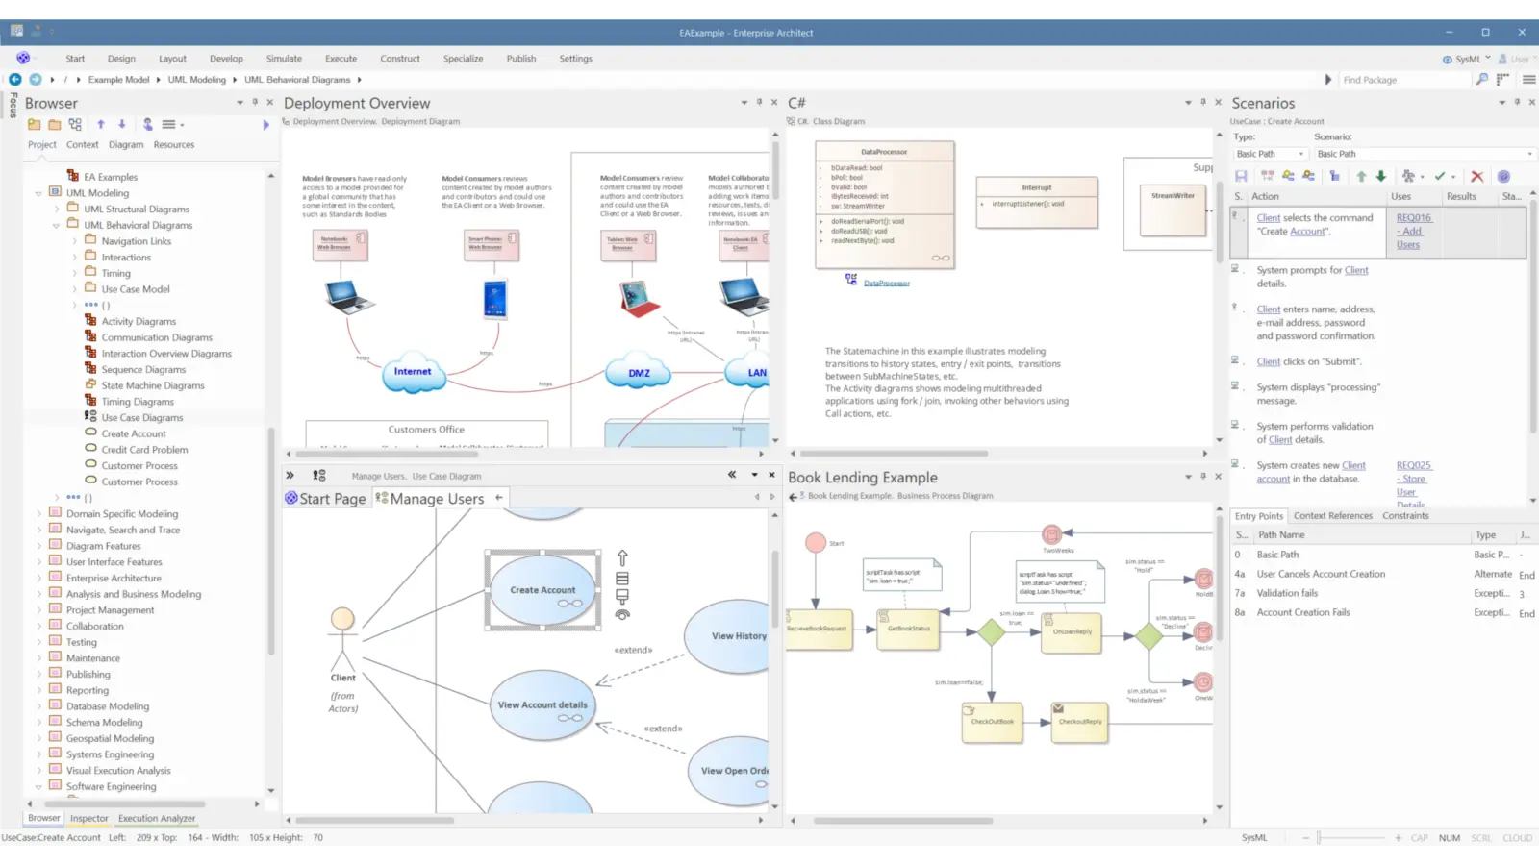1539x865 pixels.
Task: Click the new diagram icon in Browser toolbar
Action: tap(74, 124)
